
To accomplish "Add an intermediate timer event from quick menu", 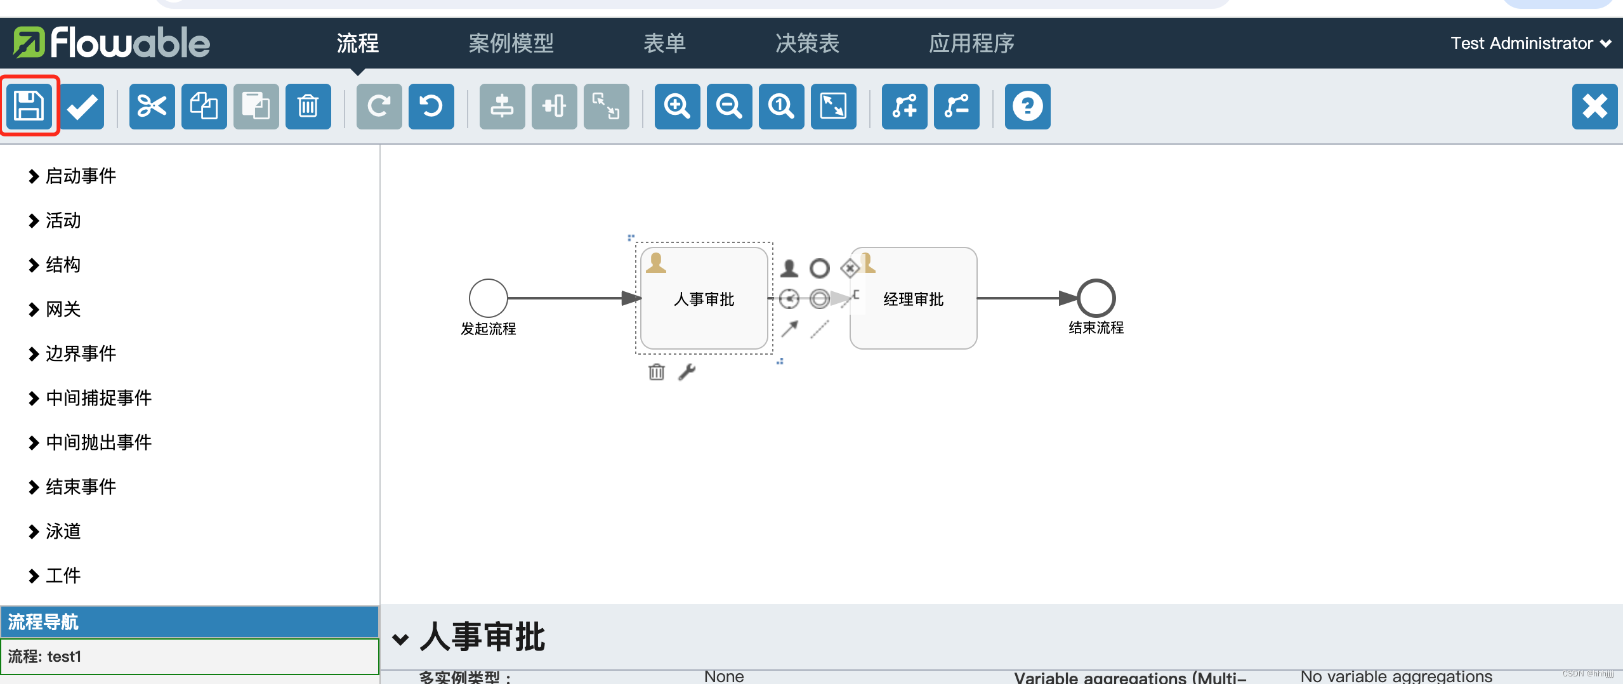I will pyautogui.click(x=789, y=299).
